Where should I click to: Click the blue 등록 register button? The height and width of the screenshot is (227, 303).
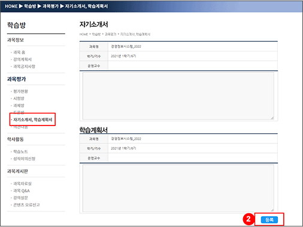pos(269,220)
